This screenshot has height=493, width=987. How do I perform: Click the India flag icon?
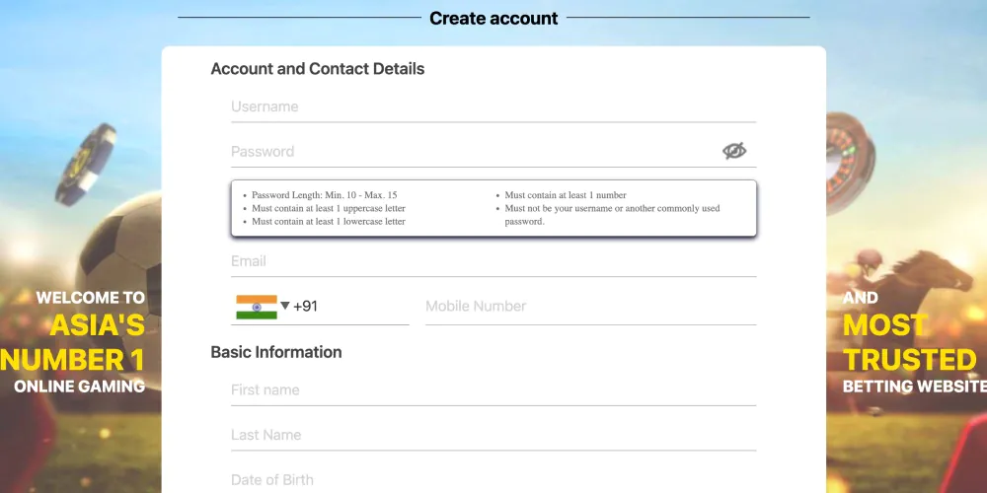click(x=257, y=307)
